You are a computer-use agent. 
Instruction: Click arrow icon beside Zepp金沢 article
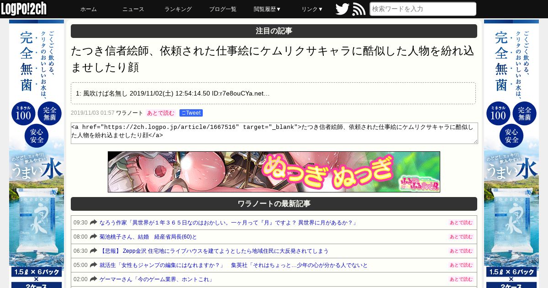point(94,251)
